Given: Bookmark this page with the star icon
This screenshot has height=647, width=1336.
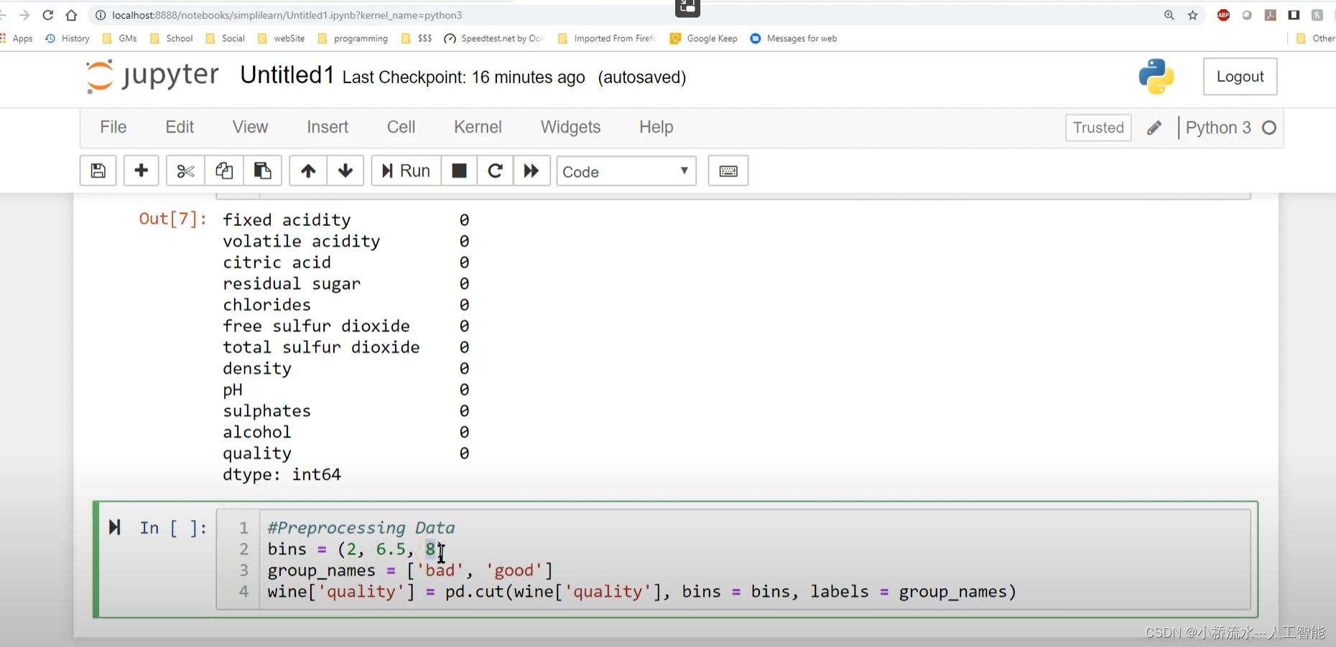Looking at the screenshot, I should coord(1193,15).
